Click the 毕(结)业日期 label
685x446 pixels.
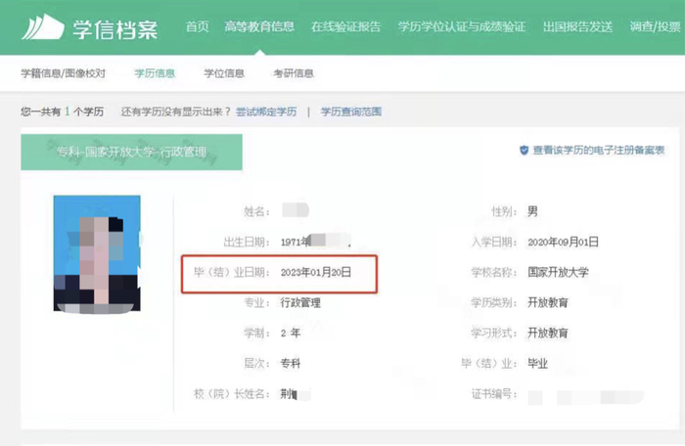pos(232,273)
